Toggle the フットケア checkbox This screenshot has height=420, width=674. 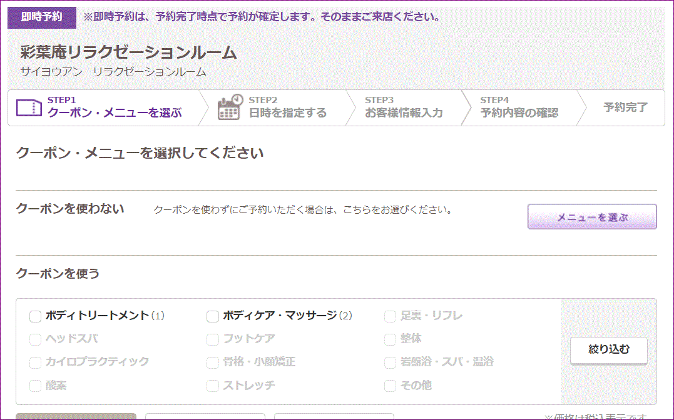(213, 339)
